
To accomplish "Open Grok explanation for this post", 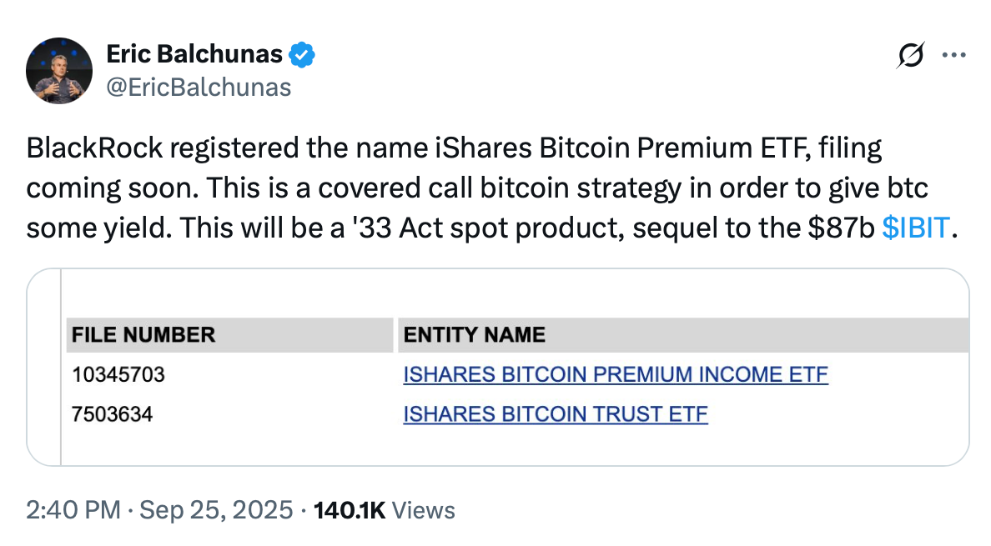I will tap(911, 54).
